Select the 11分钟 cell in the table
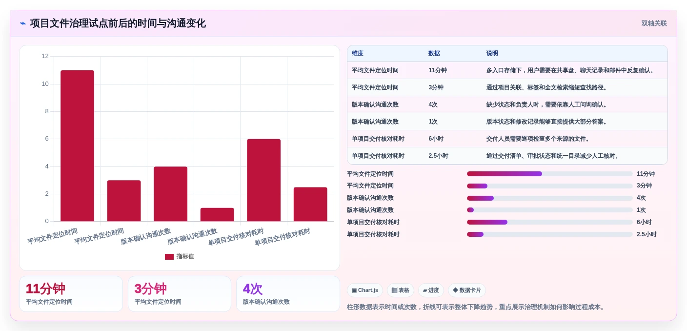Screen dimensions: 687x331 tap(438, 70)
